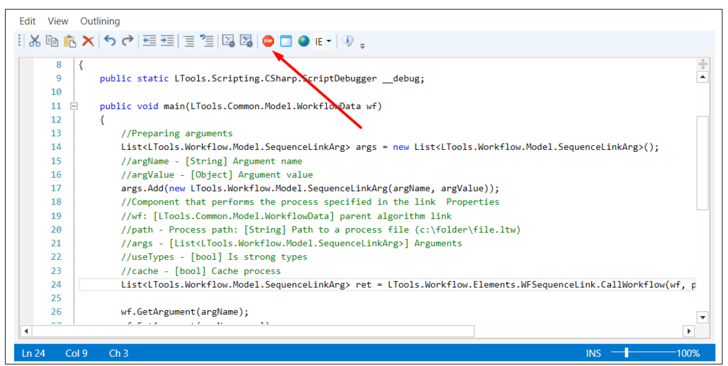728x366 pixels.
Task: Click the vertical scrollbar down arrow
Action: [x=702, y=317]
